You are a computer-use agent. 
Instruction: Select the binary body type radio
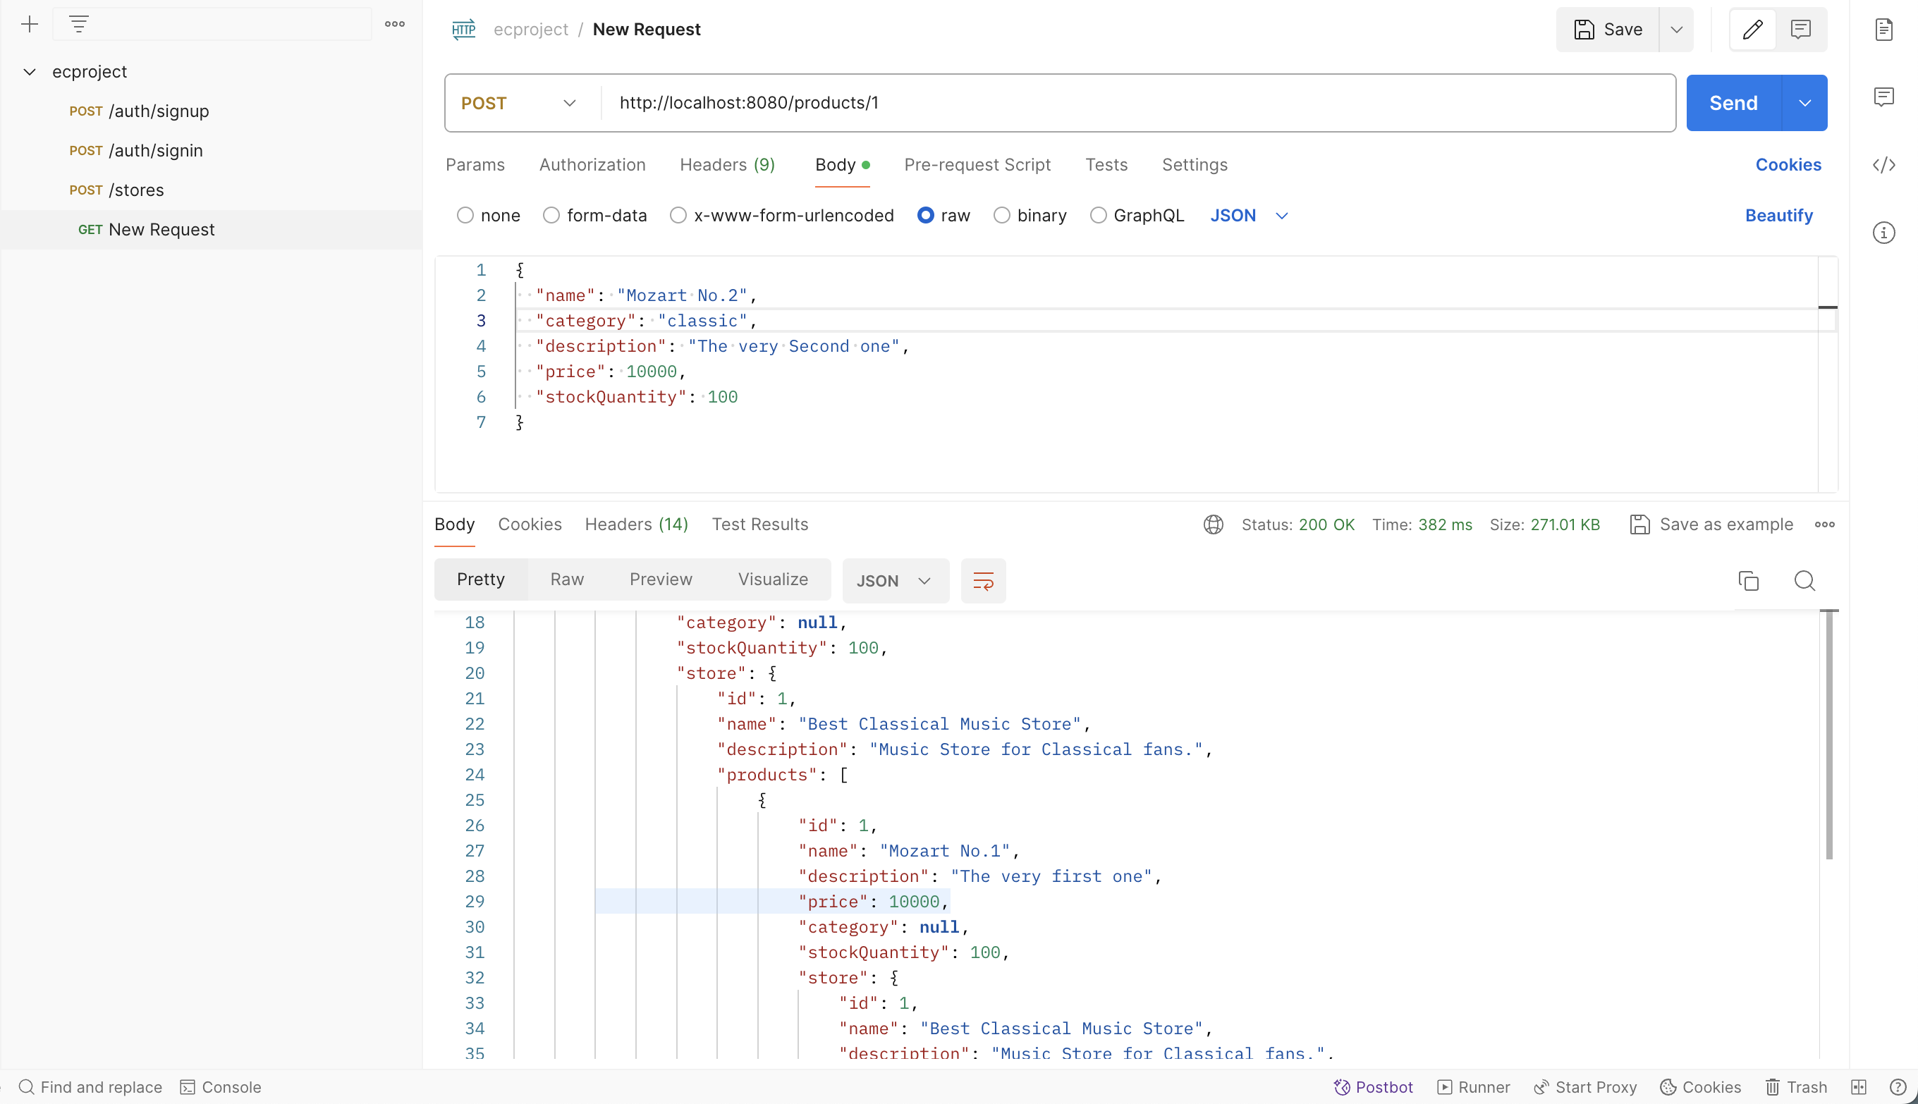[x=1002, y=215]
